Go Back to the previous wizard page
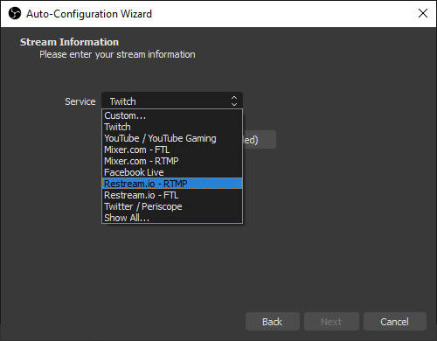The width and height of the screenshot is (437, 341). 273,322
